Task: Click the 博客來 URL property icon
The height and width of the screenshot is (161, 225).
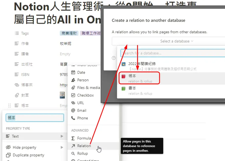Action: coord(17,85)
